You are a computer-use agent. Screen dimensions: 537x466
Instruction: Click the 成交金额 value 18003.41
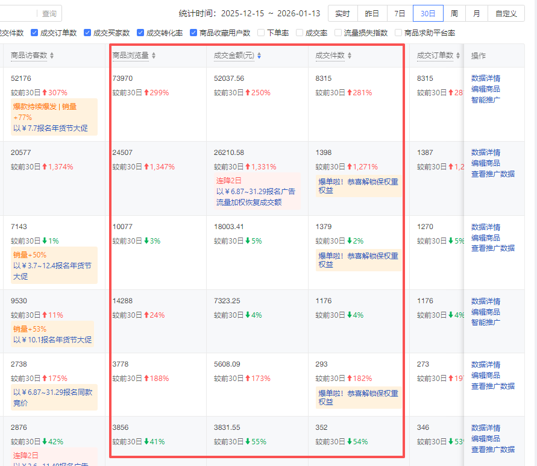point(229,227)
